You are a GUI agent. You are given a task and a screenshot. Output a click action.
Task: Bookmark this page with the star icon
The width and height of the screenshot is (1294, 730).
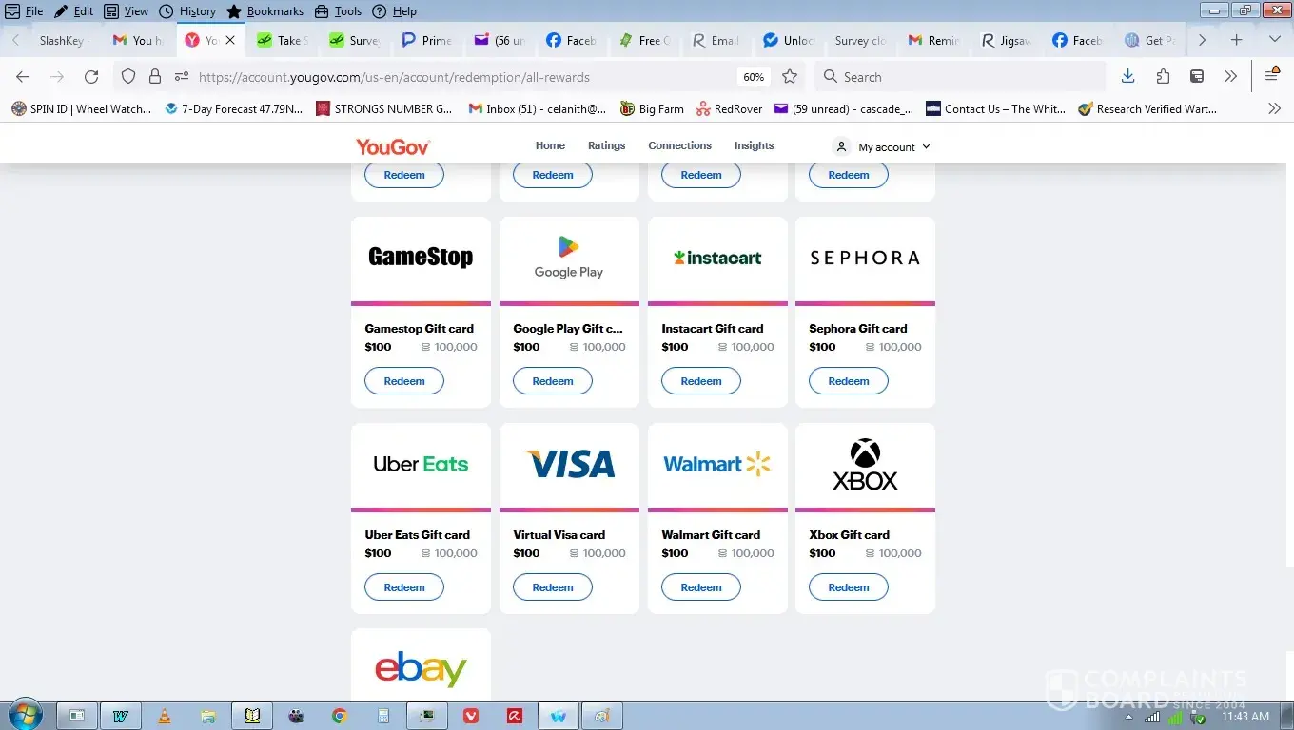coord(790,77)
